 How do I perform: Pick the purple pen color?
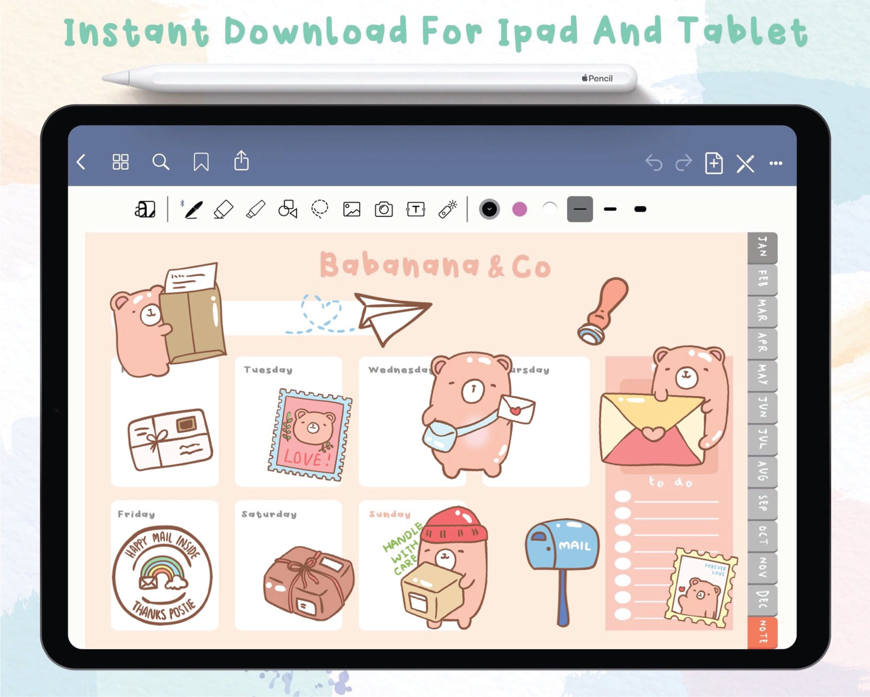click(x=519, y=209)
